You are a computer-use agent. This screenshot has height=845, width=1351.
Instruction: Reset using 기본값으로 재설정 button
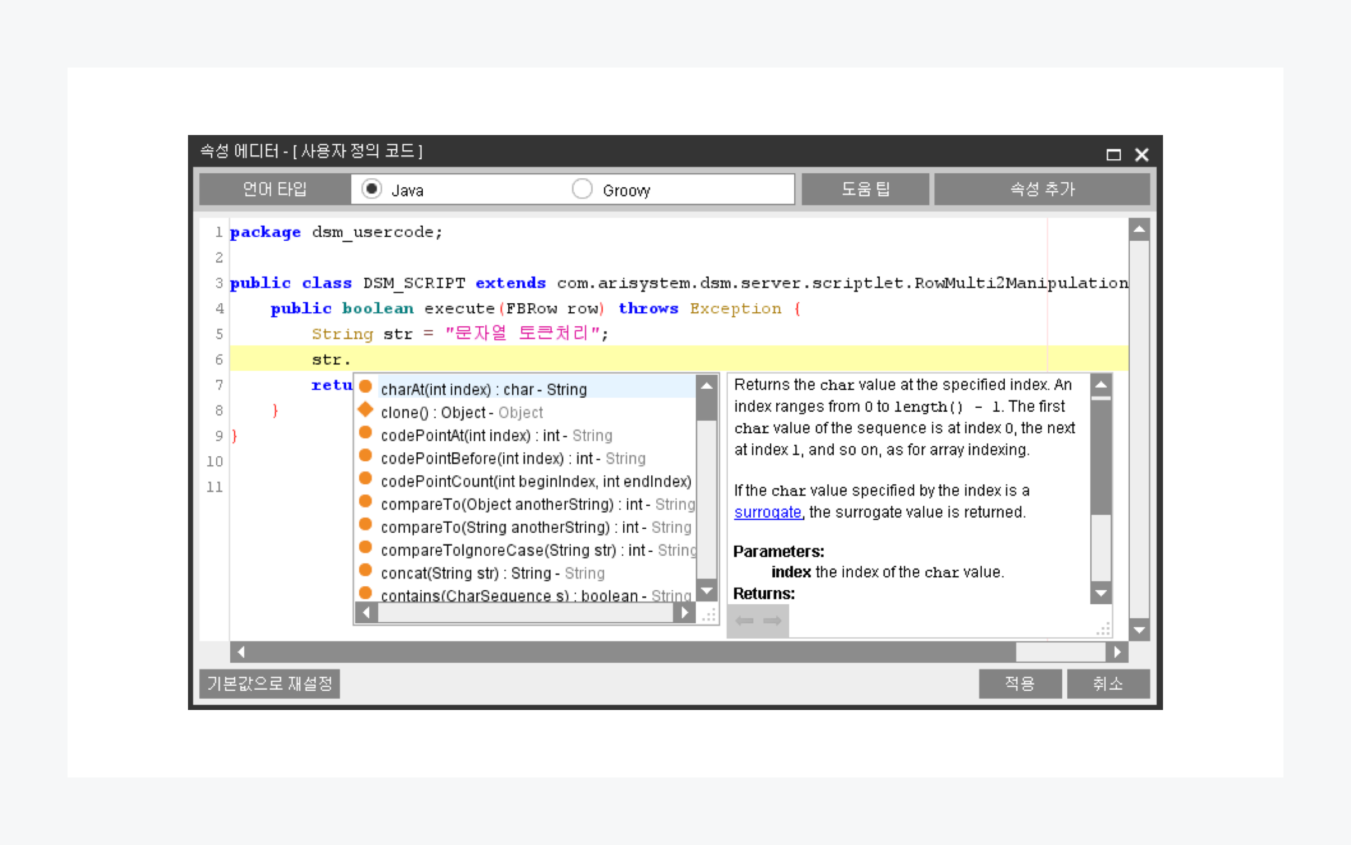point(270,684)
